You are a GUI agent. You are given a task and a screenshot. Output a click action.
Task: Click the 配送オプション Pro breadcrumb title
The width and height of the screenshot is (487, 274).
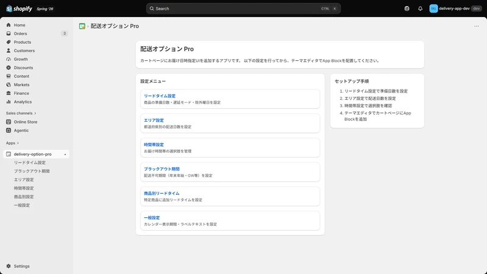pyautogui.click(x=114, y=26)
